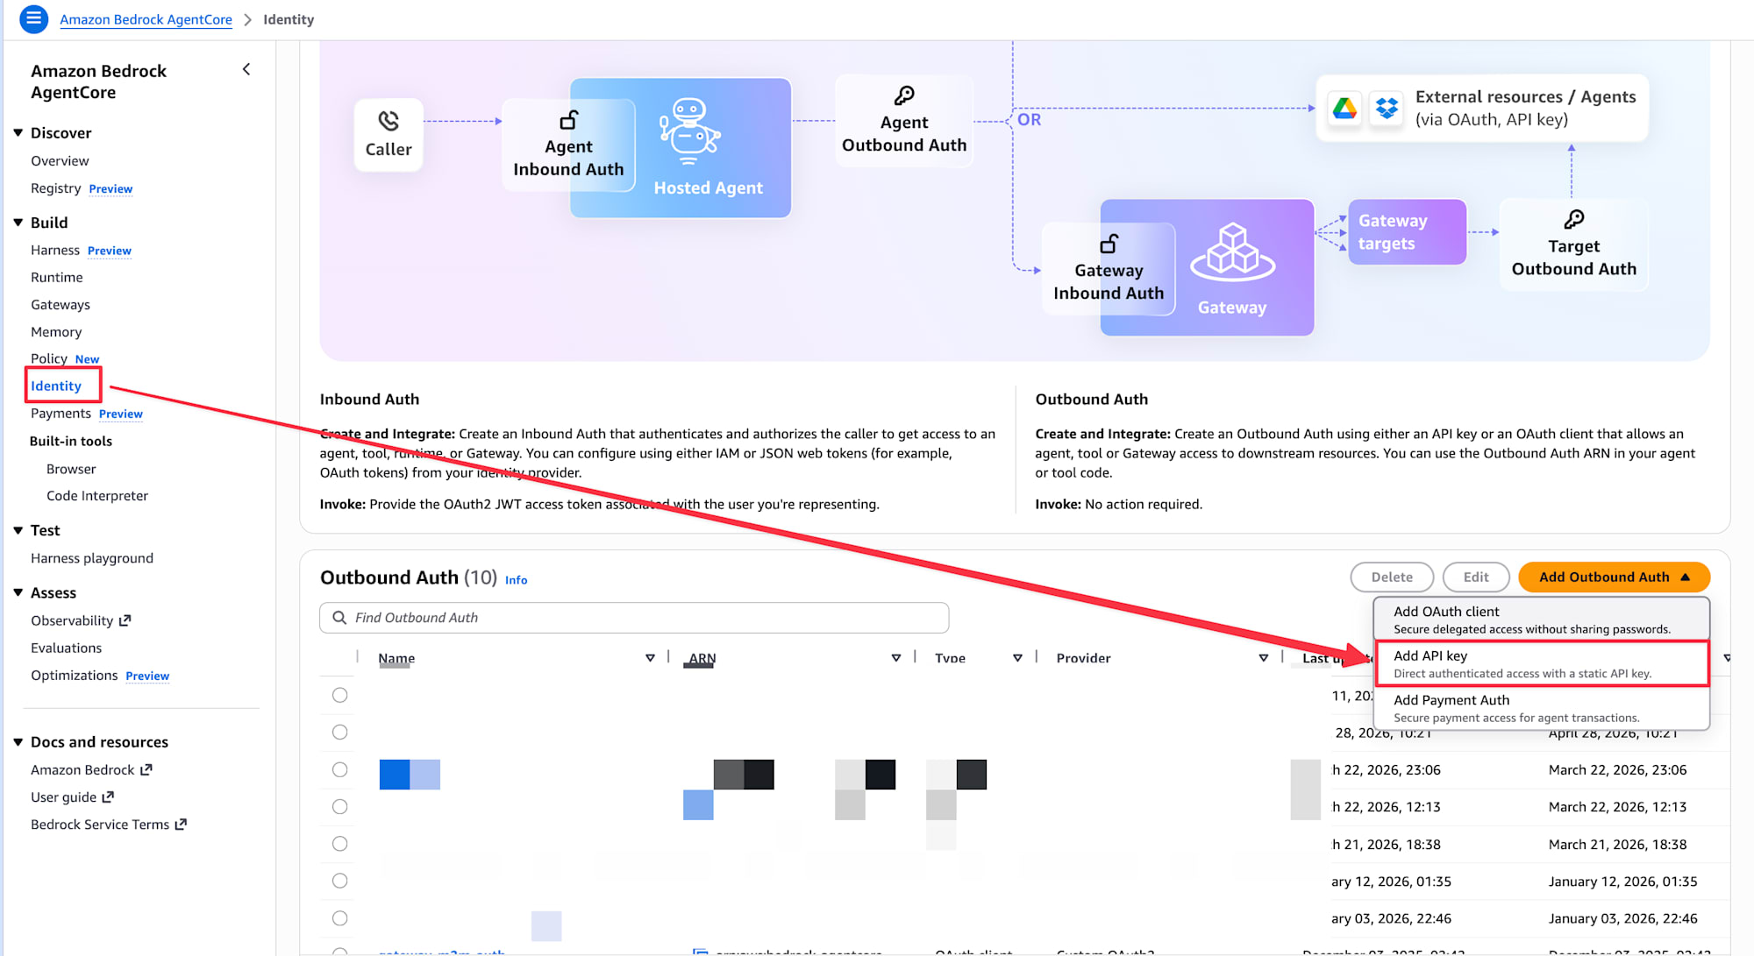Open the hamburger navigation menu
This screenshot has width=1754, height=956.
point(33,18)
